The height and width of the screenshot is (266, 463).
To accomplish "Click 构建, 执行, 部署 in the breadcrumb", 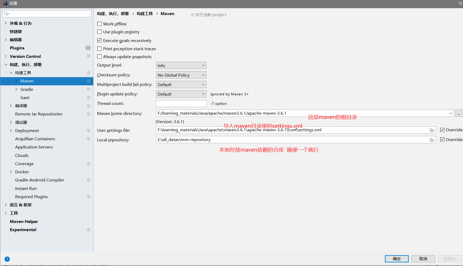I will [113, 14].
